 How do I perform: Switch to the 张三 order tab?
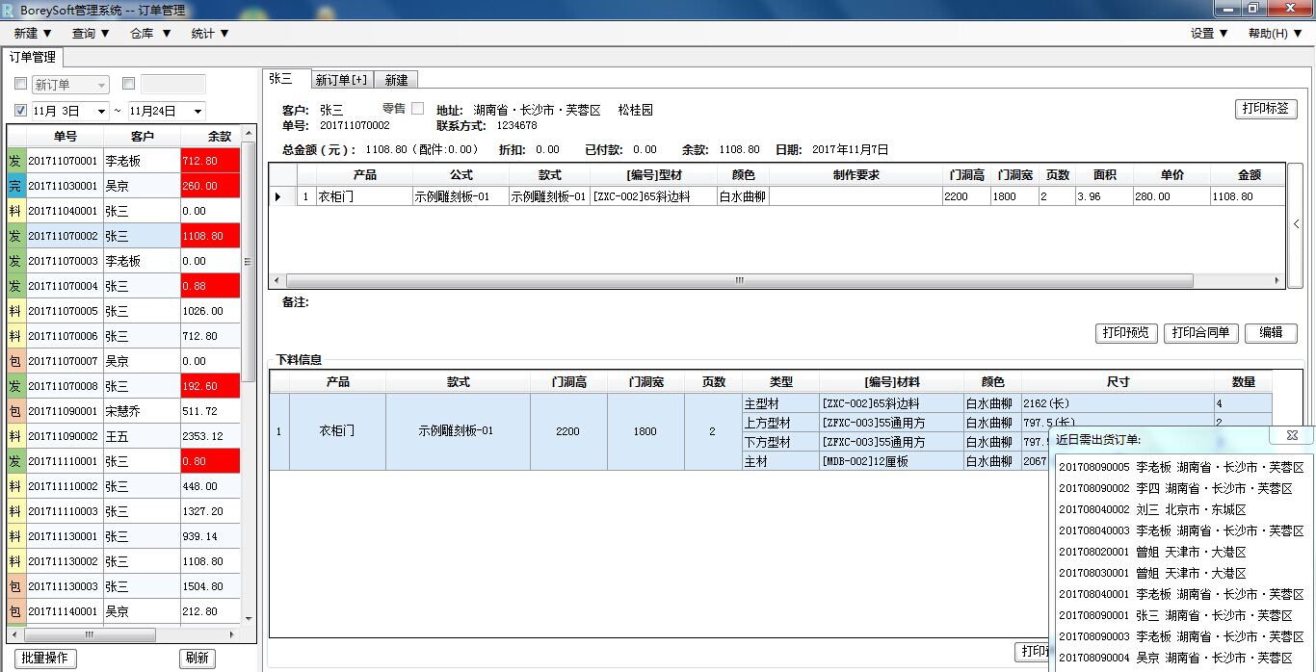(286, 79)
